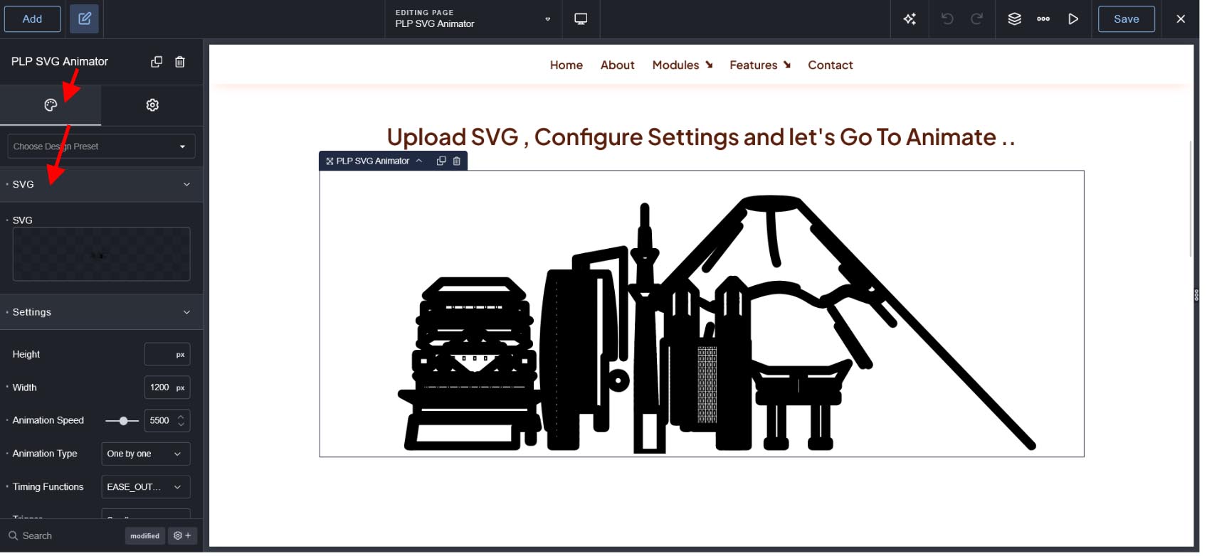Redo the last change
Image resolution: width=1207 pixels, height=556 pixels.
(x=977, y=19)
